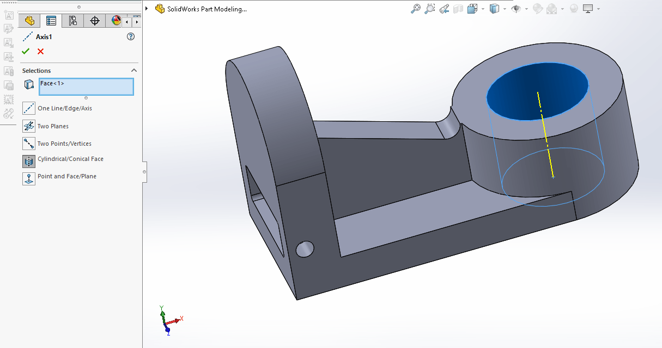The image size is (662, 348).
Task: Click the Face<1> reference entities selection box
Action: (86, 86)
